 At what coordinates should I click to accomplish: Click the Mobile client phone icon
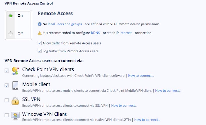coord(15,86)
